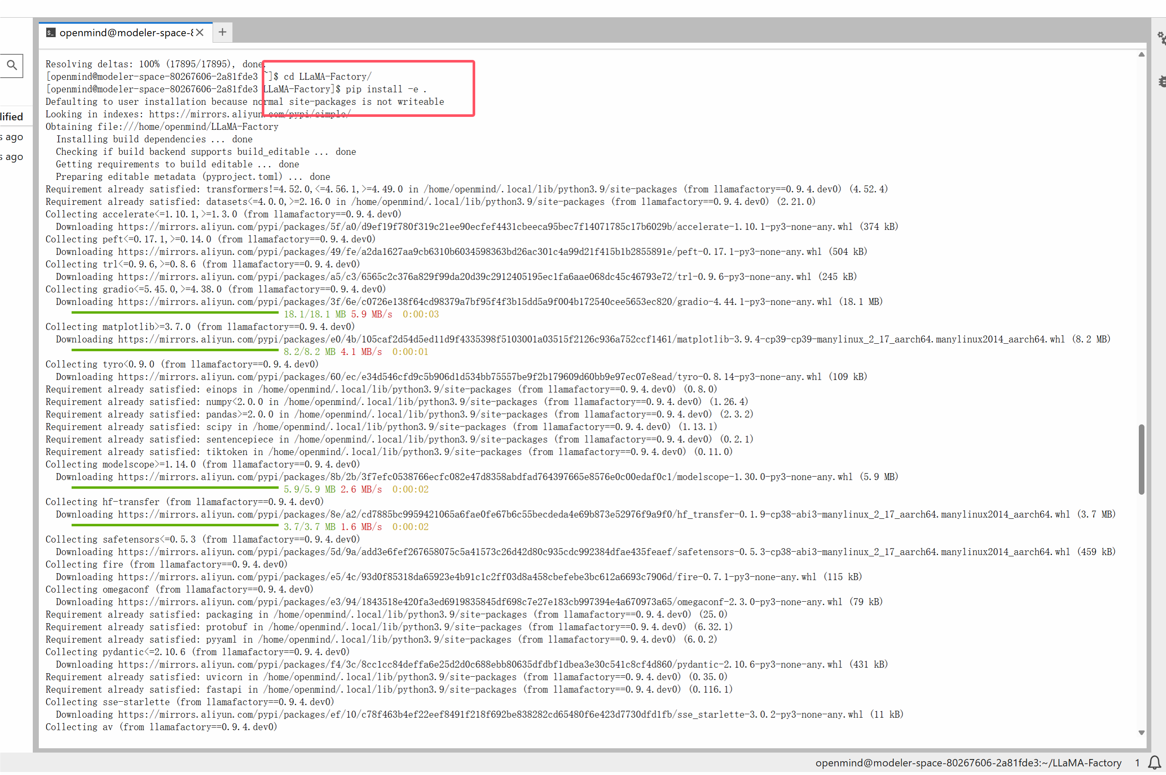Click 'Collecting av' last terminal line

[161, 728]
